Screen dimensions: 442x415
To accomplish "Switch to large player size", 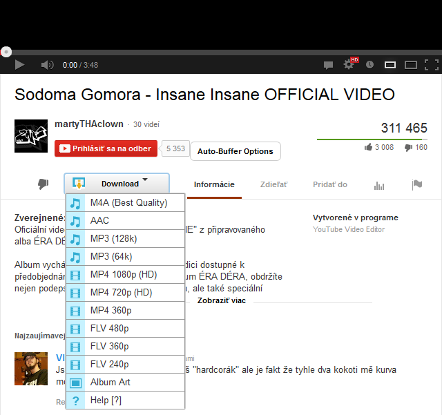I will pyautogui.click(x=411, y=65).
